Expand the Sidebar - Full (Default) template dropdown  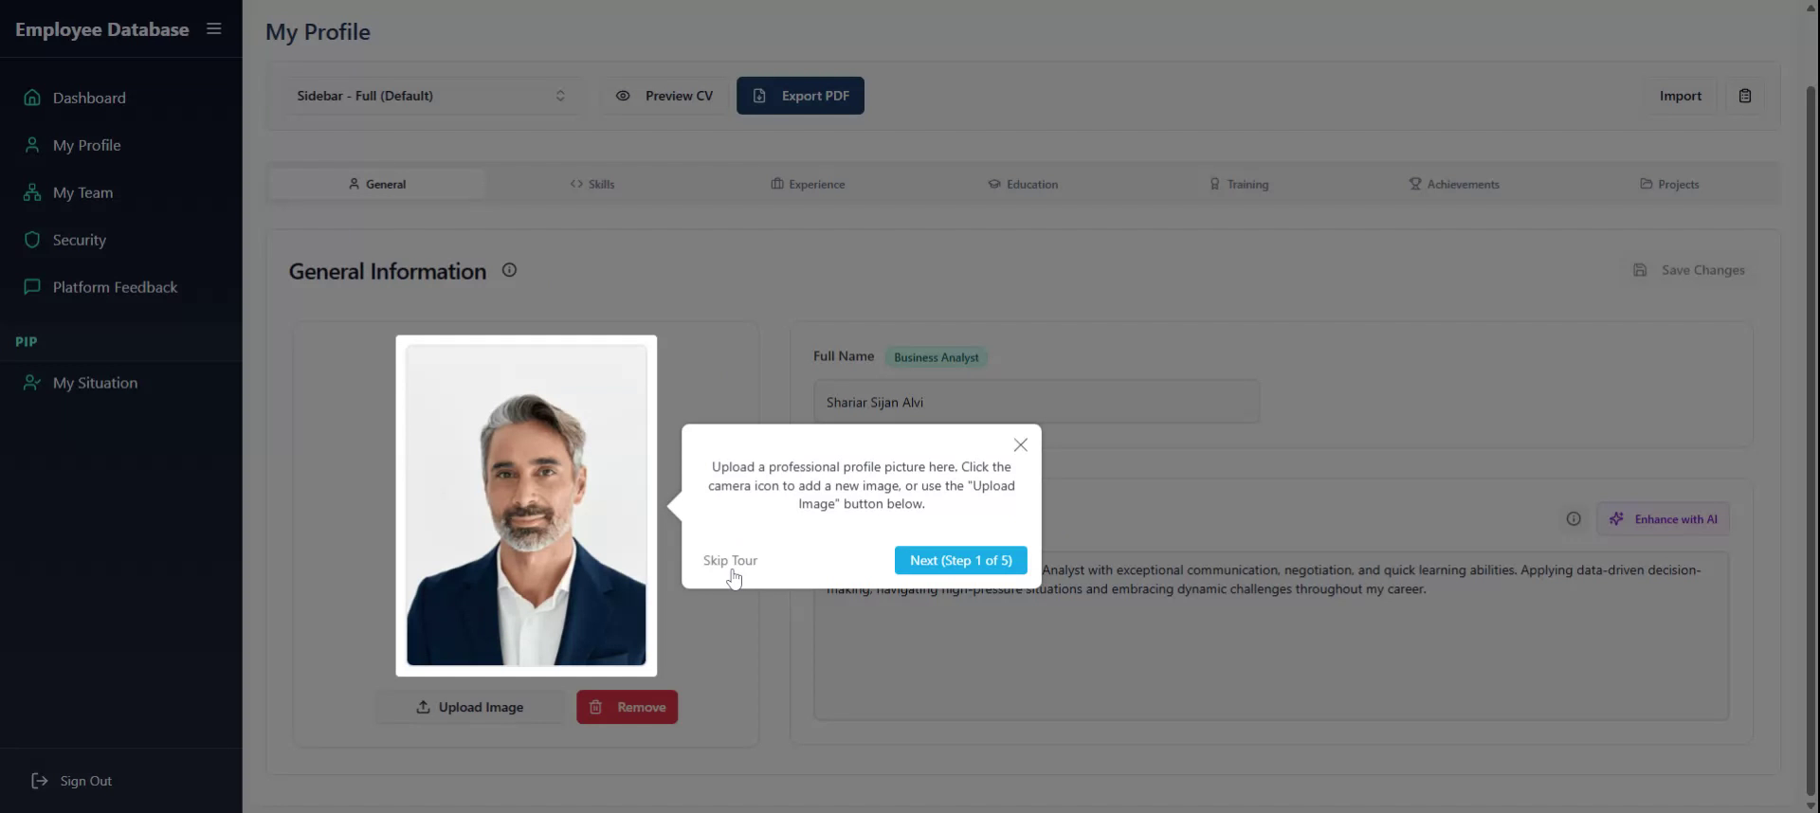pos(430,96)
